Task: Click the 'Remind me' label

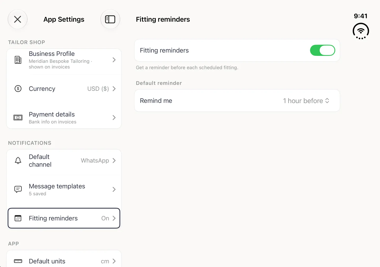Action: click(x=156, y=101)
